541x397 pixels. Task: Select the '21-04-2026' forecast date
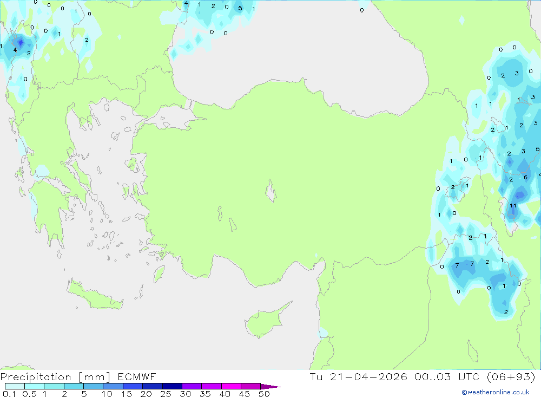coord(368,376)
